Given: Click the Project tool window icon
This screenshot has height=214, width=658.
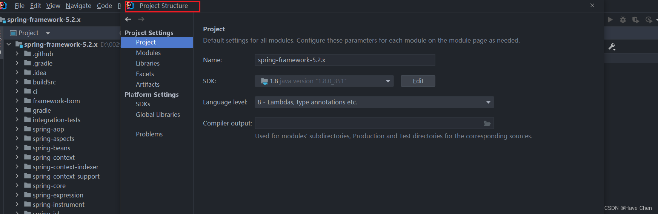Looking at the screenshot, I should tap(13, 33).
